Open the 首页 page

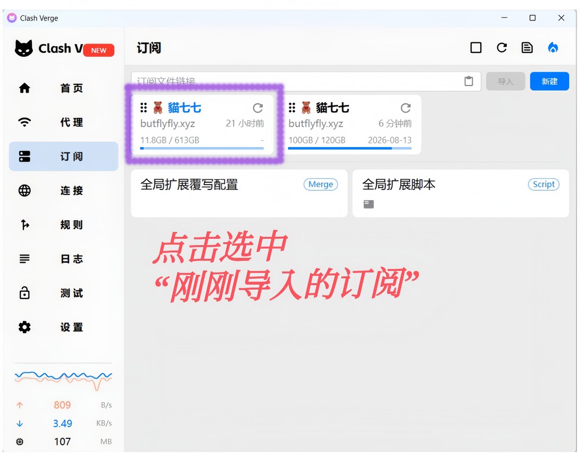click(x=64, y=88)
